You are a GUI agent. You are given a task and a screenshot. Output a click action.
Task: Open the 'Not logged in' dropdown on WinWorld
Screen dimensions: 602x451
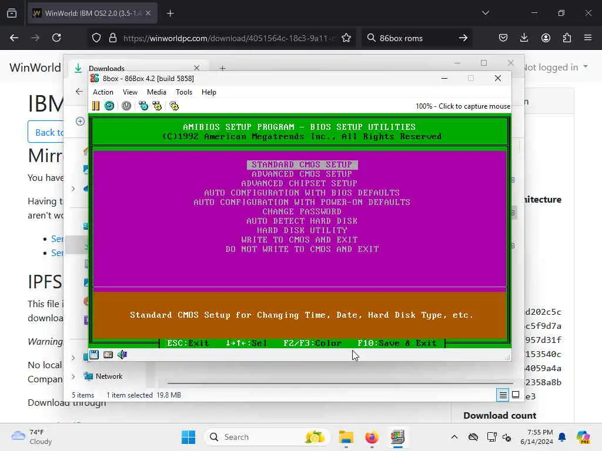(555, 68)
